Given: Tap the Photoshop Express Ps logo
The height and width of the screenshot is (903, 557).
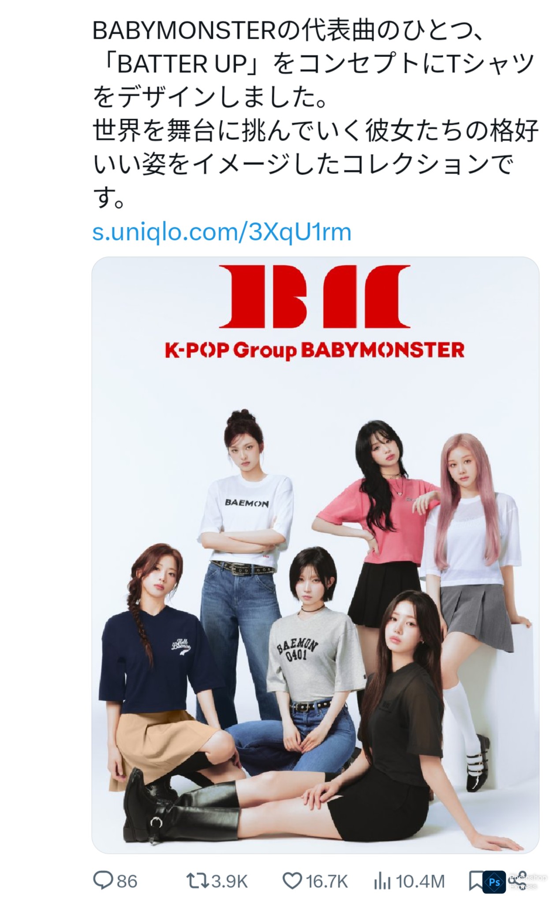Looking at the screenshot, I should (x=494, y=882).
